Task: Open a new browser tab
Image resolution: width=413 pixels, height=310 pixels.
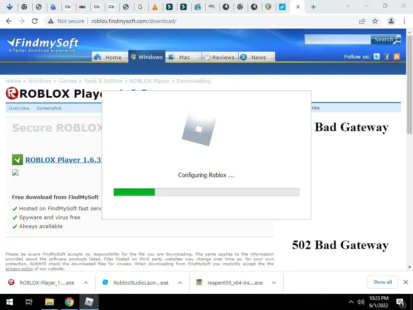Action: tap(313, 7)
